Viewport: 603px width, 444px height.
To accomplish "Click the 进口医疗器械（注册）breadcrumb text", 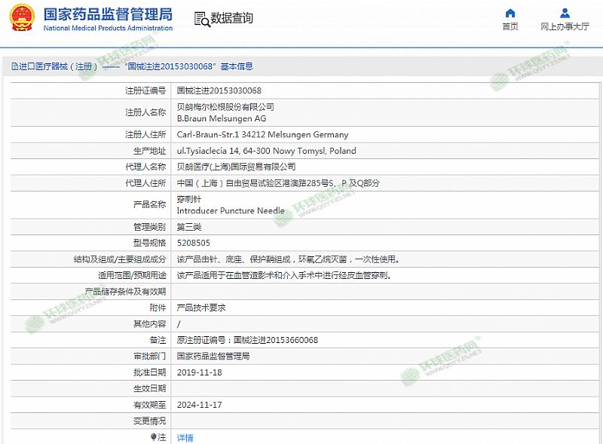I will (x=59, y=66).
